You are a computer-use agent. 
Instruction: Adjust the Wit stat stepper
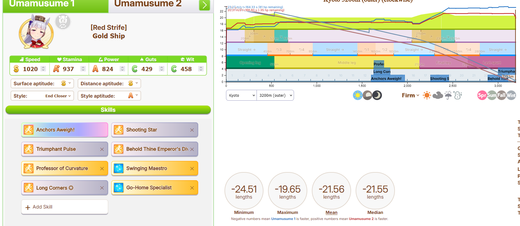pyautogui.click(x=201, y=69)
